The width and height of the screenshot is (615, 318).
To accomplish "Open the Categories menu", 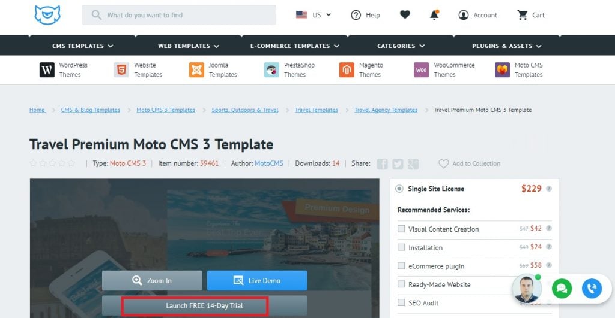I will (401, 46).
